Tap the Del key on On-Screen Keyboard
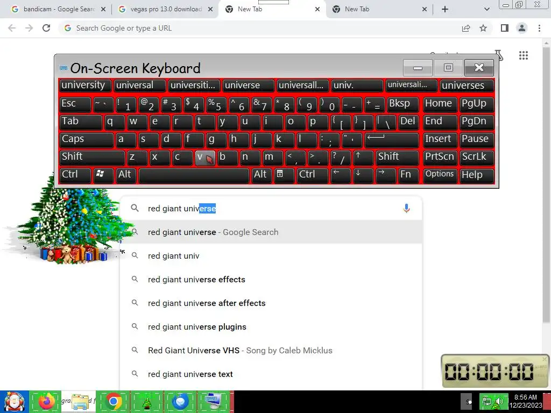 point(408,122)
